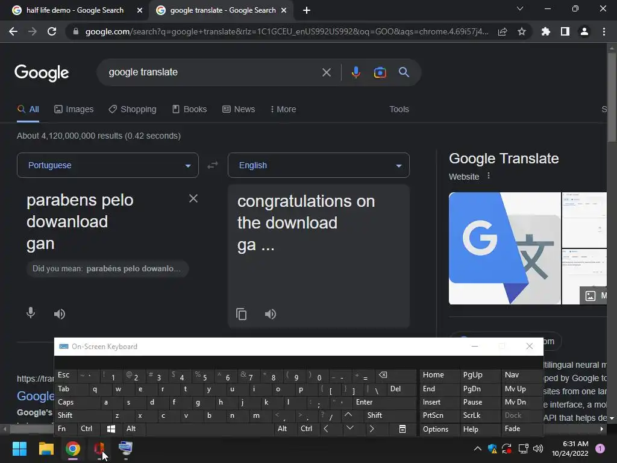
Task: Open the More search filters menu
Action: tap(283, 109)
